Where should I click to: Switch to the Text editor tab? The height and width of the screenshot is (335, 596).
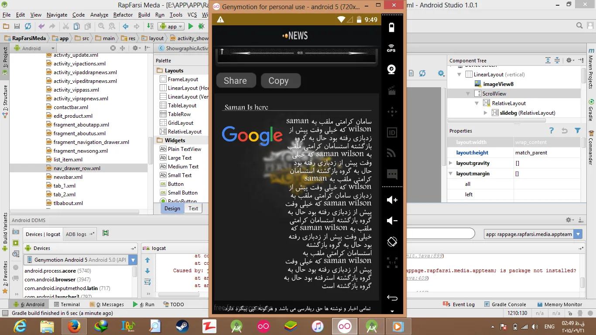[193, 209]
